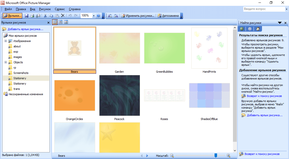Click the Delete (X) icon in the toolbar
The image size is (289, 159).
tap(63, 16)
